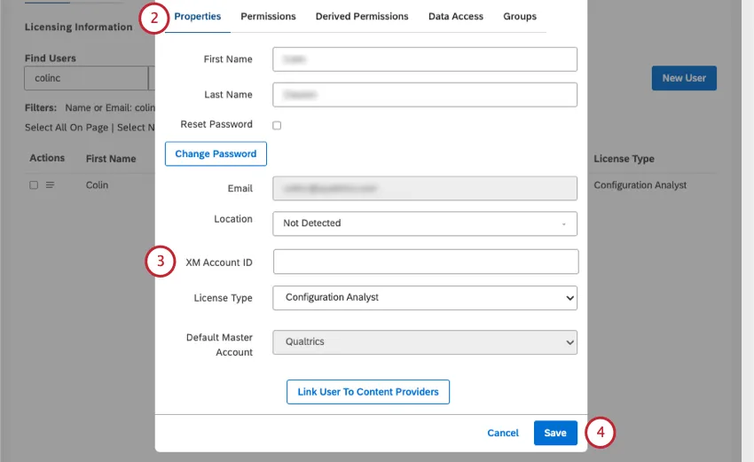Select the checkbox in Colin's row
Viewport: 754px width, 462px height.
[34, 185]
